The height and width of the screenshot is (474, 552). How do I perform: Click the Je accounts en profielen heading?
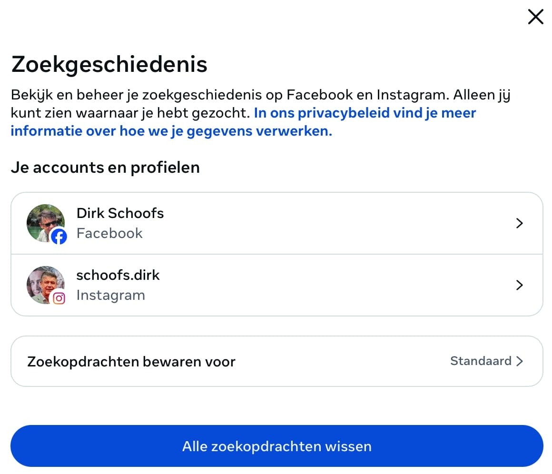pos(105,168)
